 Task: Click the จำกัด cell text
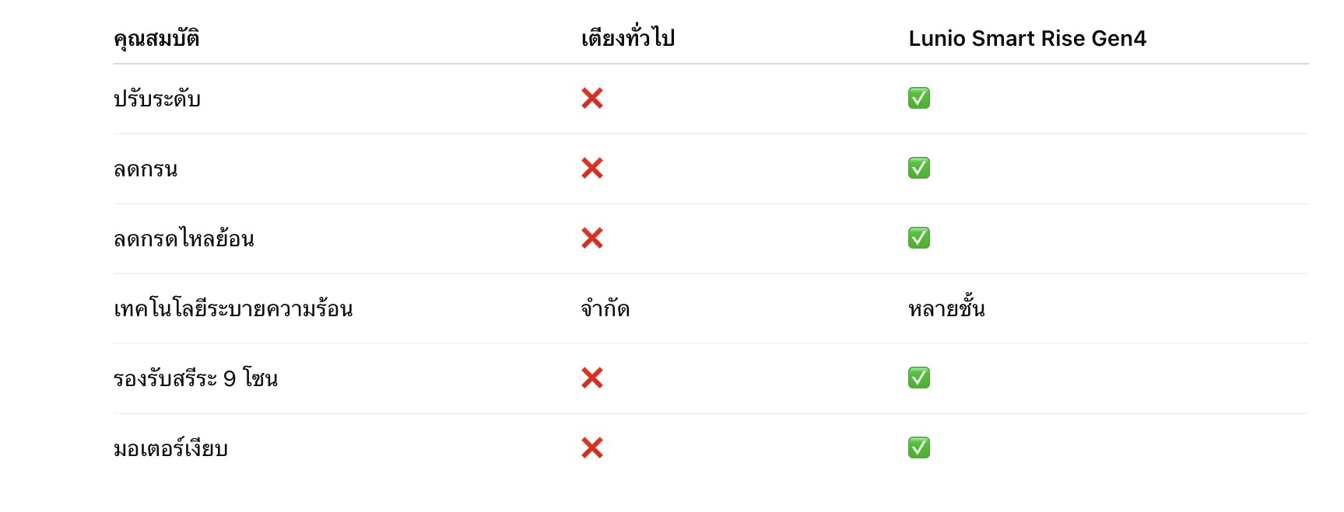[605, 309]
